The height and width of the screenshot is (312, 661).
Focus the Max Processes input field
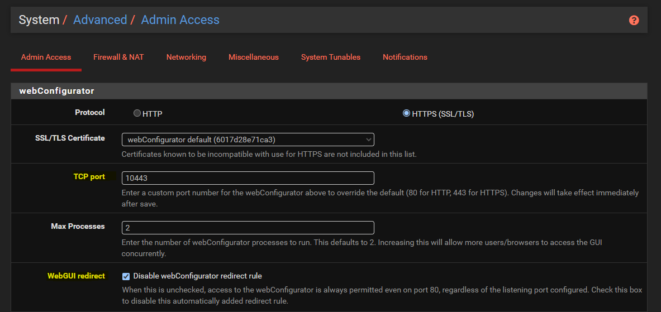(x=248, y=228)
